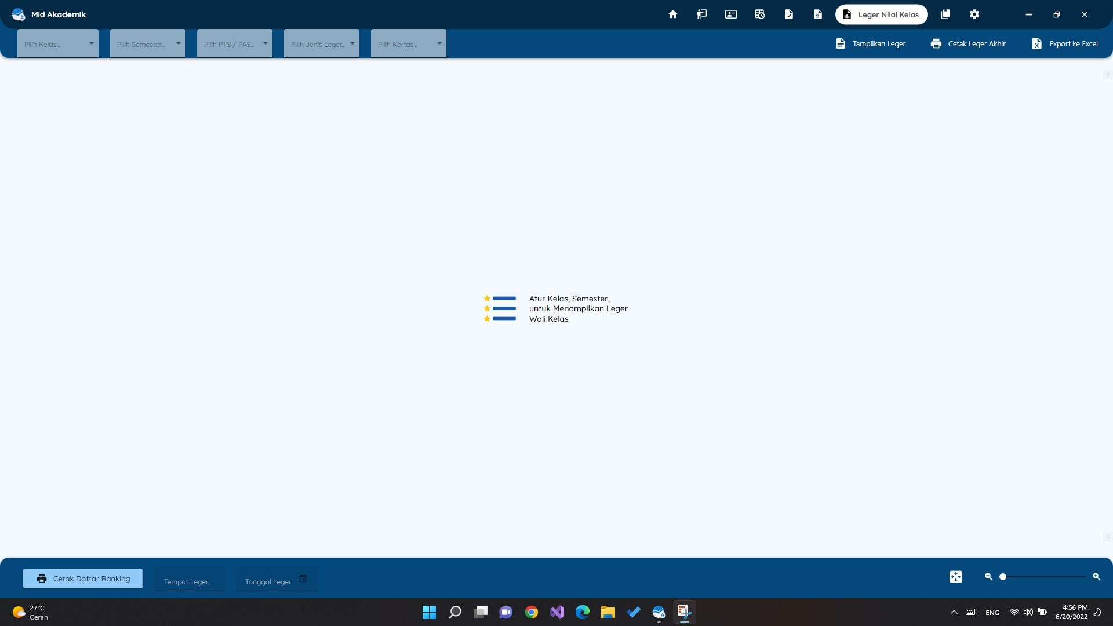Open the Pilih Jenis Leger dropdown
The height and width of the screenshot is (626, 1113).
[x=321, y=44]
